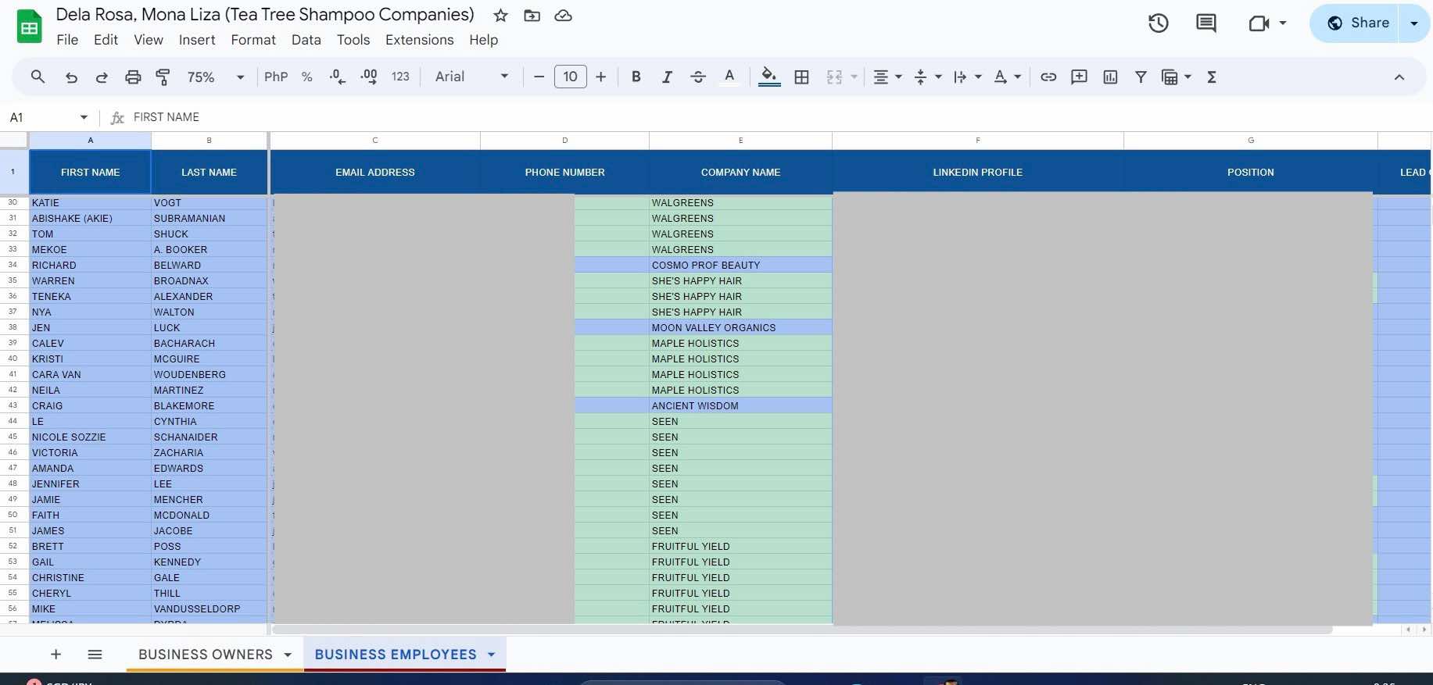Start a Meet call
1433x685 pixels.
[x=1259, y=23]
